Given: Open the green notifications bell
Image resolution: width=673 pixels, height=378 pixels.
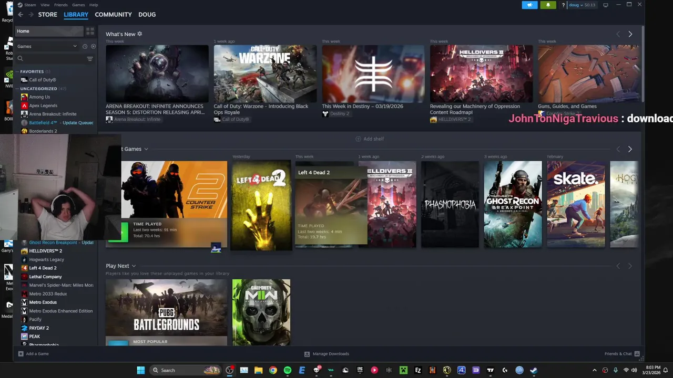Looking at the screenshot, I should [548, 5].
